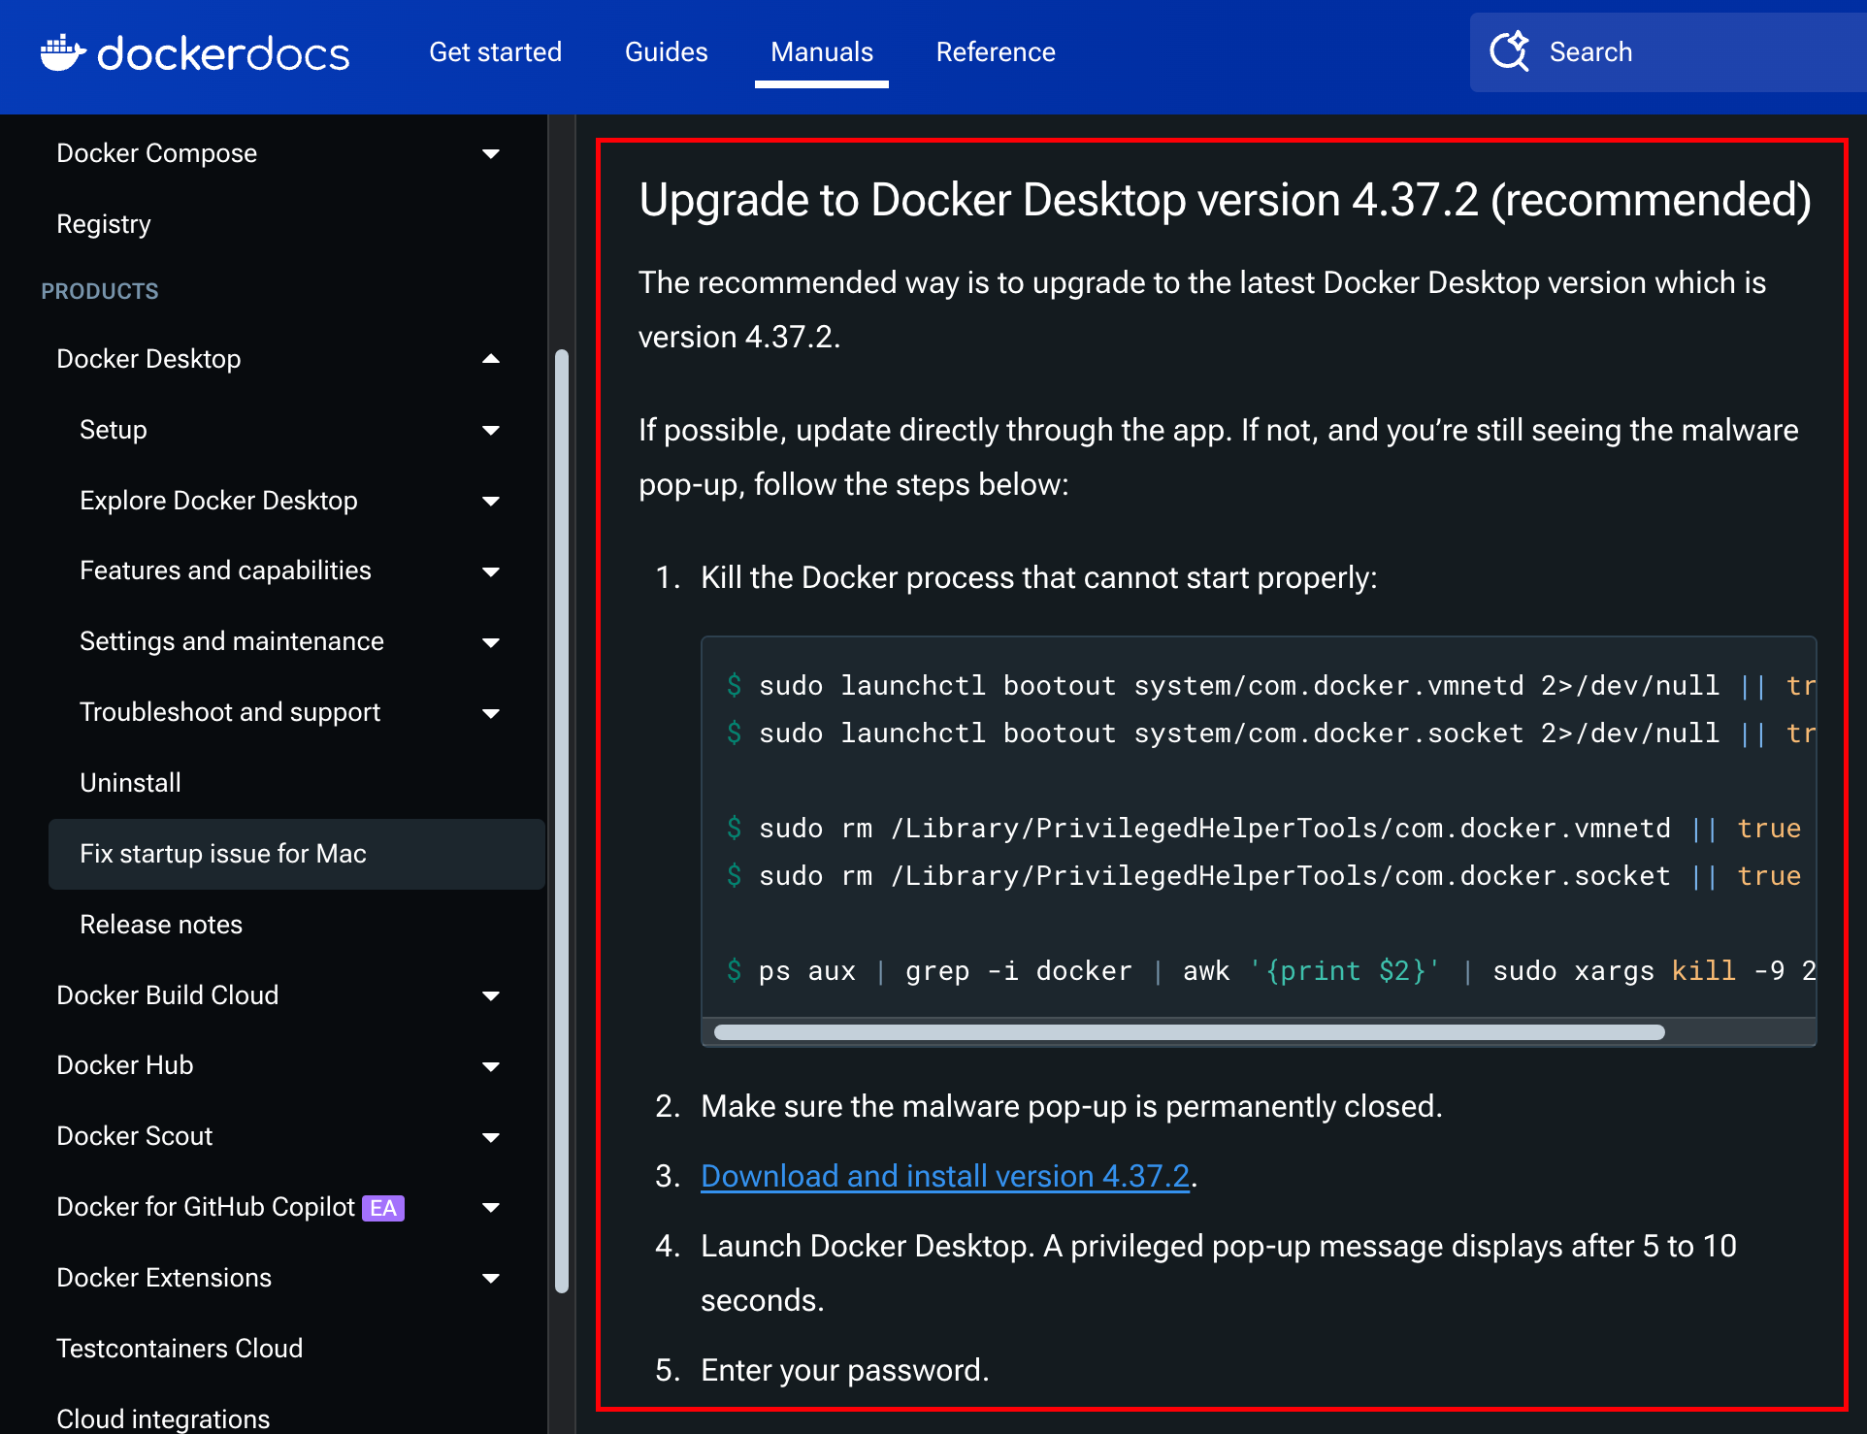Expand the Docker Extensions arrow
The height and width of the screenshot is (1434, 1867).
click(x=491, y=1278)
